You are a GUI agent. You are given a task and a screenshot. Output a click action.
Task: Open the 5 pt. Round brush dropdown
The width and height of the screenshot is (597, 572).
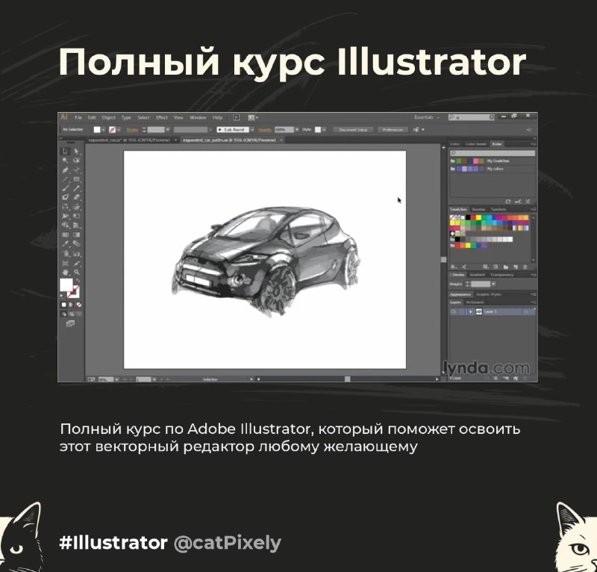point(252,130)
